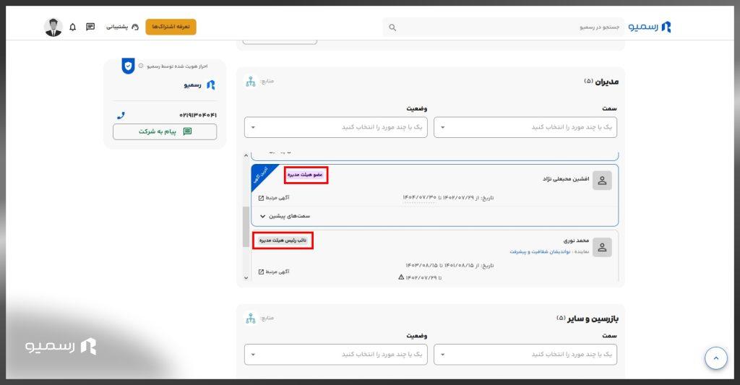
Task: Click the managers list scrollbar thumb
Action: click(246, 227)
